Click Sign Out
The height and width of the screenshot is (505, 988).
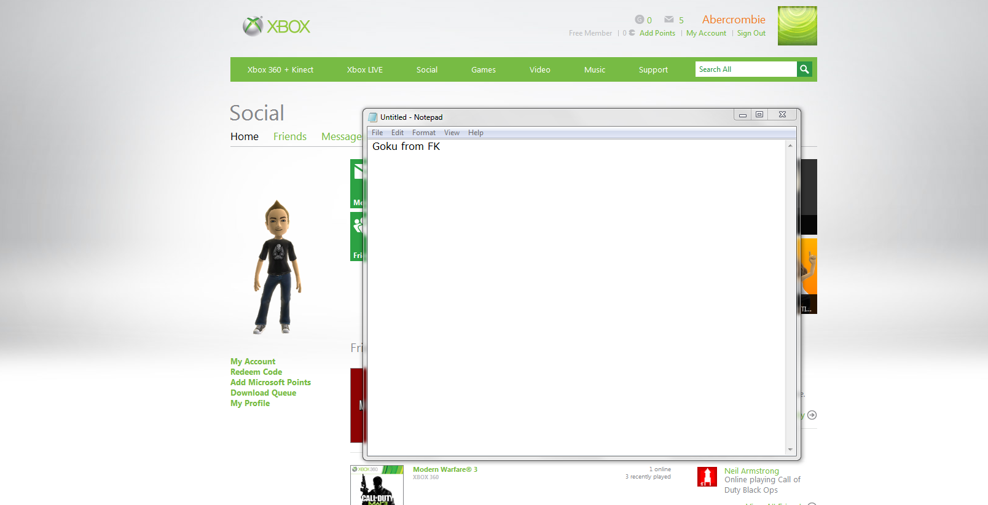[751, 33]
